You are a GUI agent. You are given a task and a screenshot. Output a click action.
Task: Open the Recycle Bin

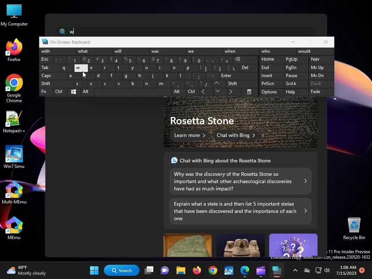pyautogui.click(x=354, y=228)
